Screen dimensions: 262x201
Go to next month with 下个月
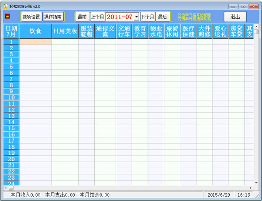[x=148, y=17]
